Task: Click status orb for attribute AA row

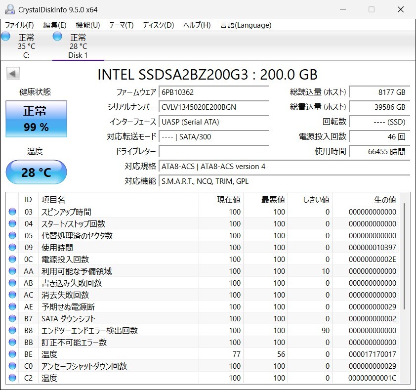Action: [12, 271]
